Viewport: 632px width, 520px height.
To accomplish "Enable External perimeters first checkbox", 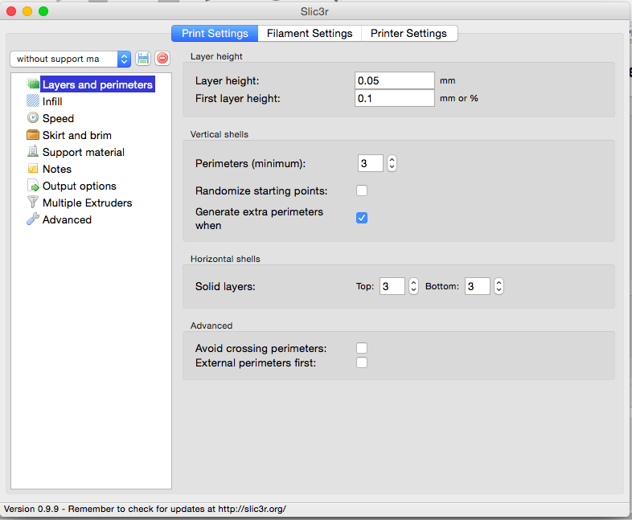I will point(362,363).
